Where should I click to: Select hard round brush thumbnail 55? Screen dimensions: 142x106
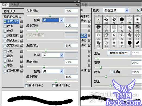click(122, 20)
